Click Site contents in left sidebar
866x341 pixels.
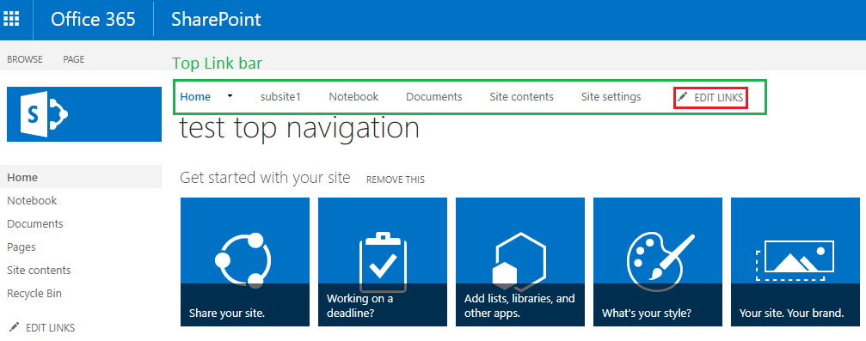pos(39,271)
